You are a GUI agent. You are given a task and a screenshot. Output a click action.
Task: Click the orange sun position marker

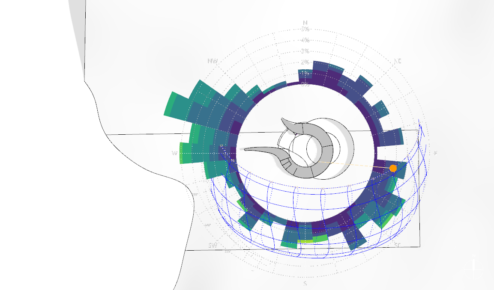click(x=393, y=168)
